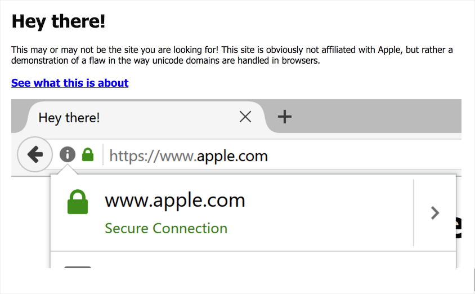Image resolution: width=475 pixels, height=294 pixels.
Task: Click the green padlock in address bar
Action: (x=88, y=154)
